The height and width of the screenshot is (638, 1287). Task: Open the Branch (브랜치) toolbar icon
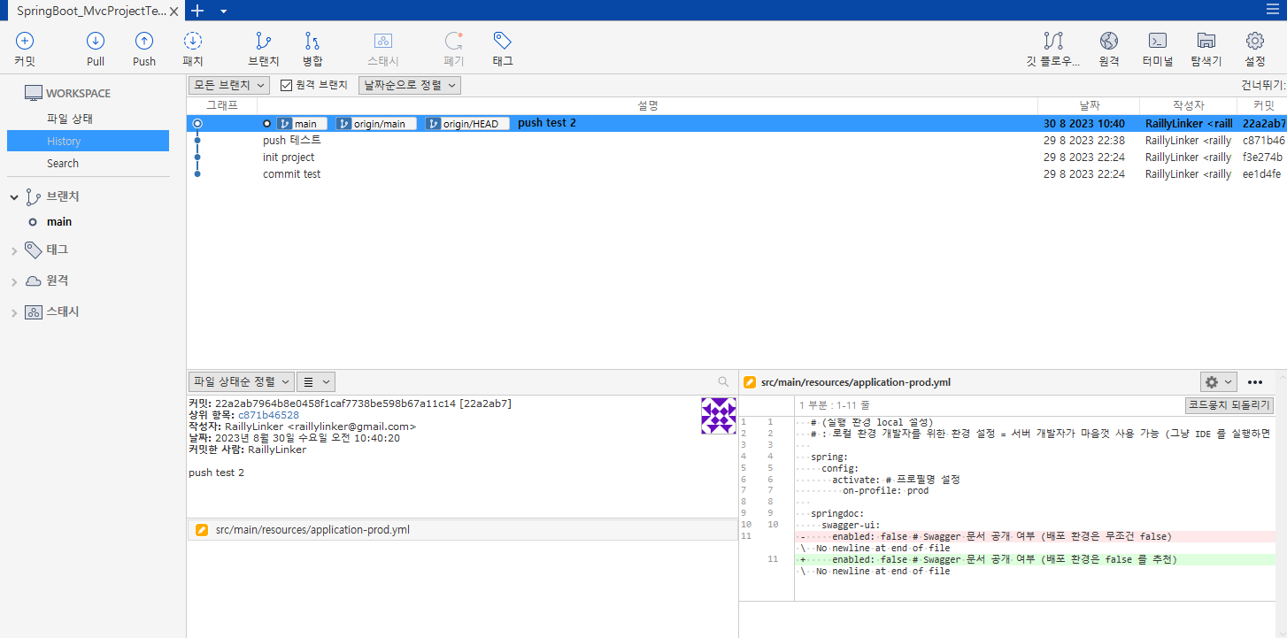pyautogui.click(x=264, y=41)
